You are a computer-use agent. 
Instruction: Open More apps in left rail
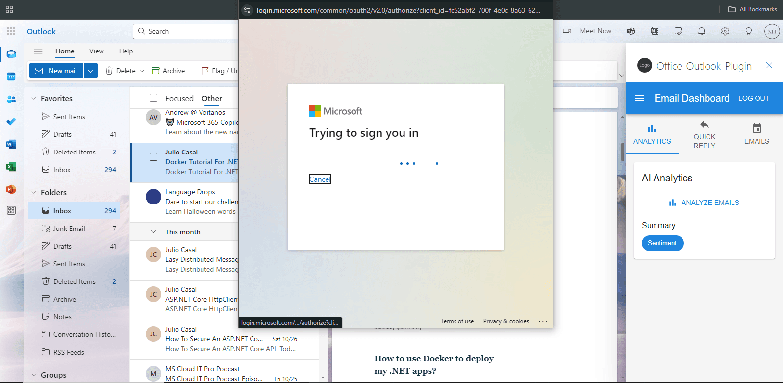click(x=11, y=210)
